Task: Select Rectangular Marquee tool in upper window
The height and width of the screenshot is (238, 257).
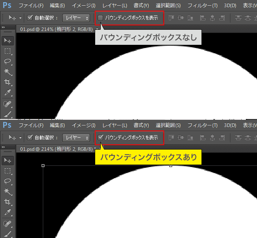Action: click(8, 51)
